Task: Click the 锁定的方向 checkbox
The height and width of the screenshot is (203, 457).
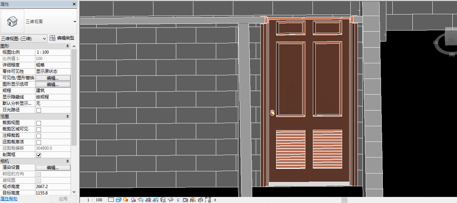Action: tap(39, 174)
